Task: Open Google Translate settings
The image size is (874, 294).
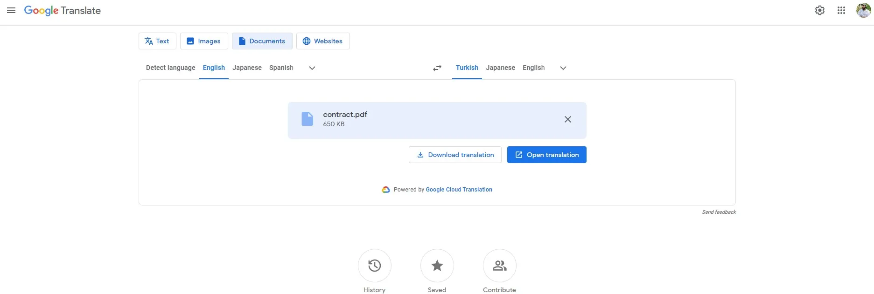Action: (820, 10)
